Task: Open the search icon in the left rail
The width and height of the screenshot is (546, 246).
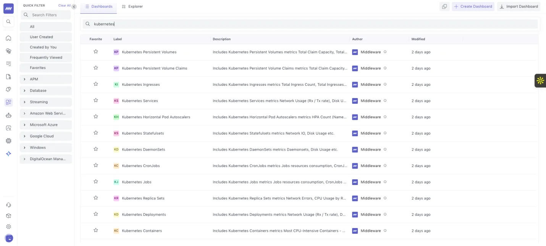Action: point(8,22)
